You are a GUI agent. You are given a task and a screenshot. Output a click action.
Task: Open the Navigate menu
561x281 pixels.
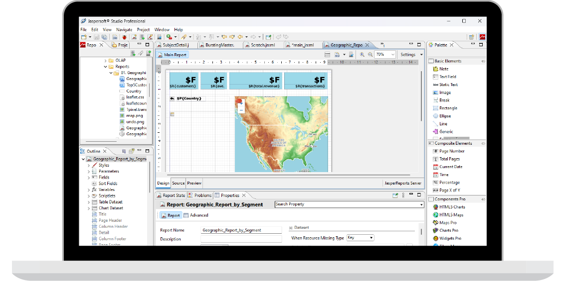pos(124,30)
